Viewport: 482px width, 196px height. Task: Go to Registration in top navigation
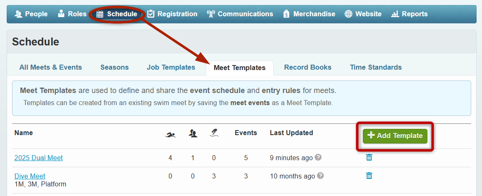pos(172,14)
